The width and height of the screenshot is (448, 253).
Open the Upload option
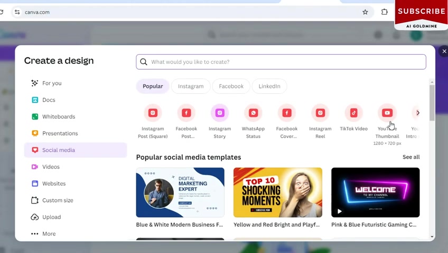(x=76, y=217)
